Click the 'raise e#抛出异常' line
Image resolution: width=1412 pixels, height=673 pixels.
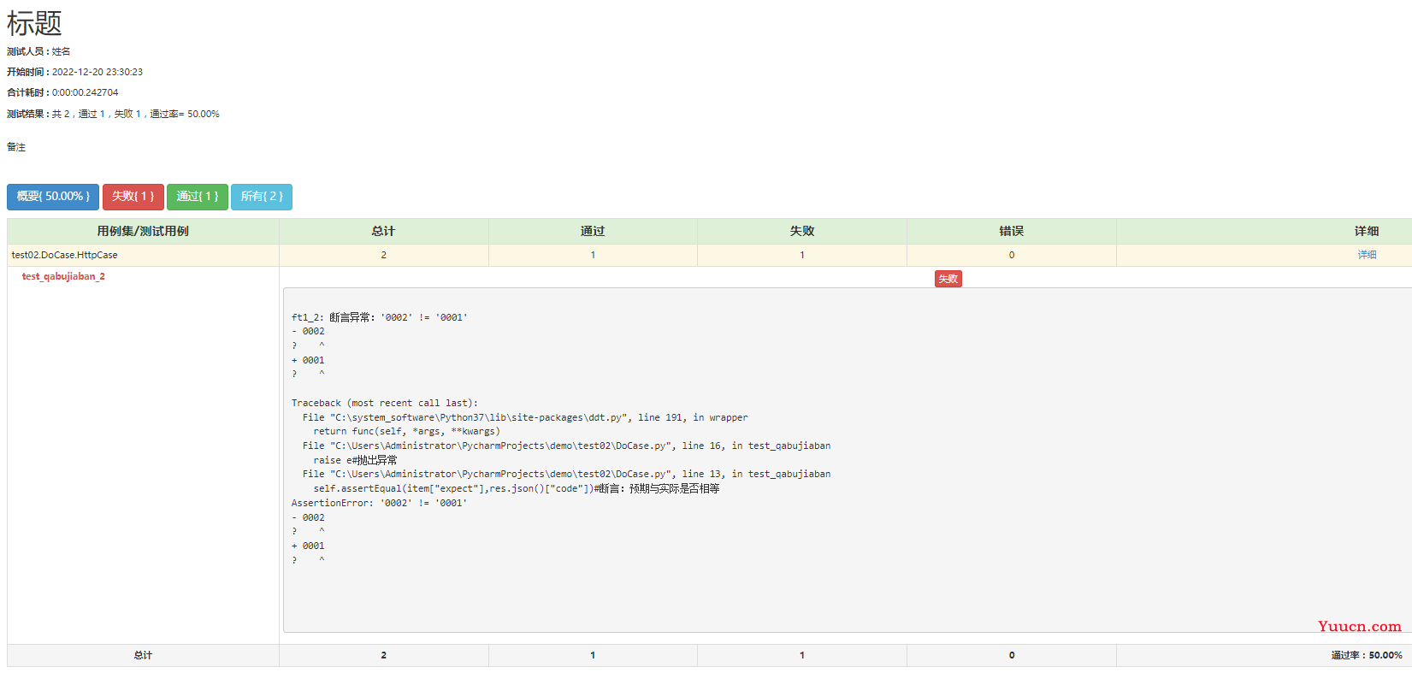click(355, 460)
